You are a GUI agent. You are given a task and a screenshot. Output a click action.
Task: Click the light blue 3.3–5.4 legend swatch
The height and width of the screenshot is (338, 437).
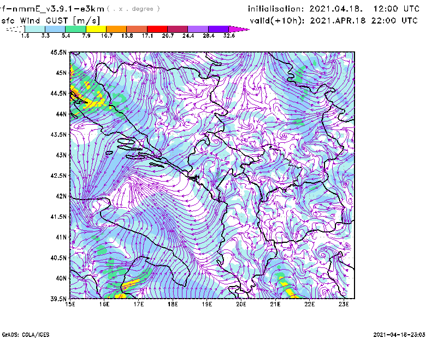[x=55, y=29]
